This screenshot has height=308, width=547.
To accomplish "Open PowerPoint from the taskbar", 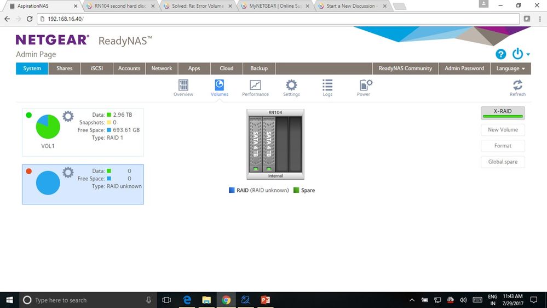I will [x=265, y=300].
